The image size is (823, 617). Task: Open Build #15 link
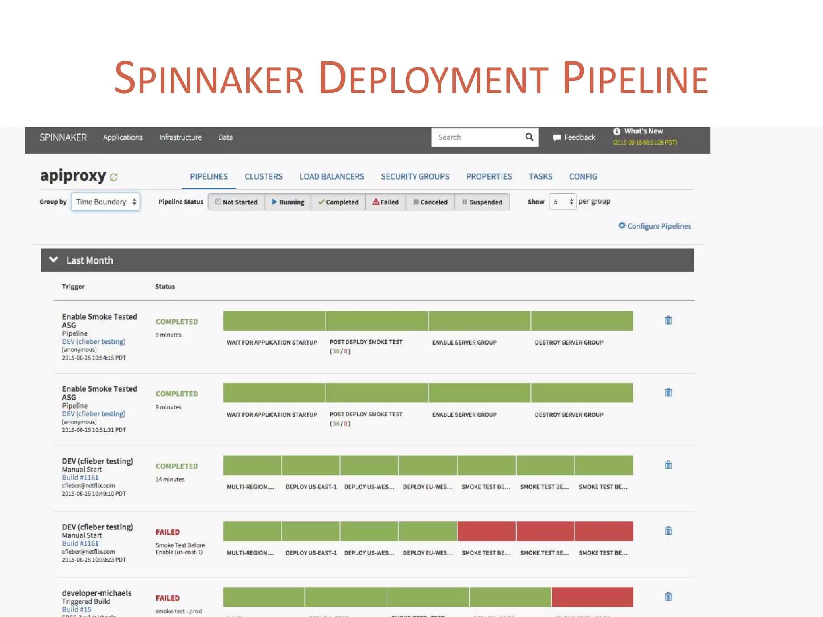click(x=76, y=609)
